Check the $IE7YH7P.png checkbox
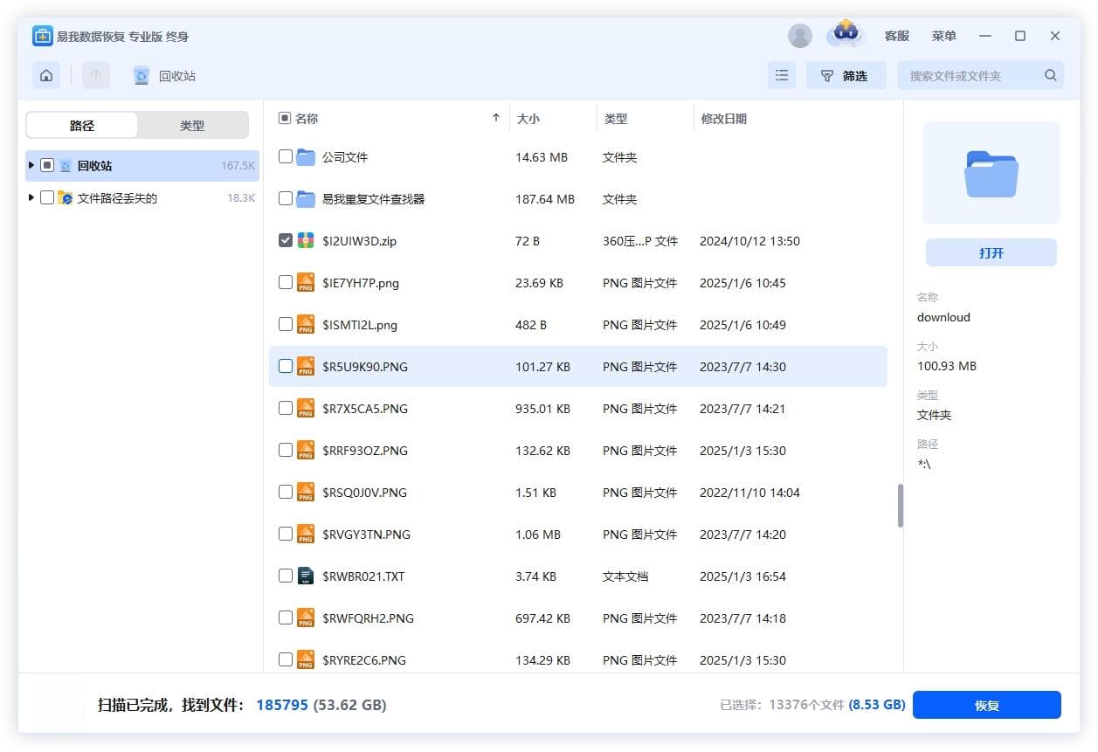The height and width of the screenshot is (752, 1098). [x=286, y=282]
